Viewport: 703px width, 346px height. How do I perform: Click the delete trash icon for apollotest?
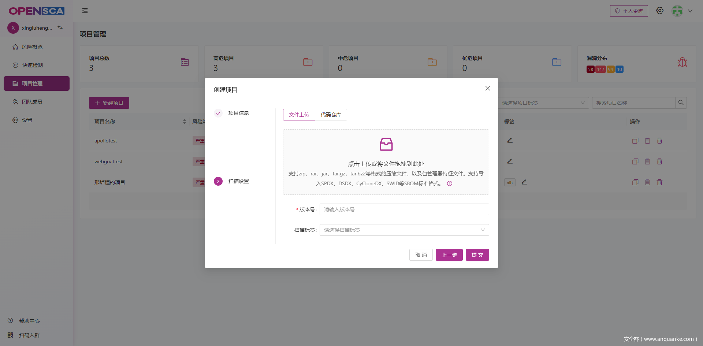pos(659,141)
